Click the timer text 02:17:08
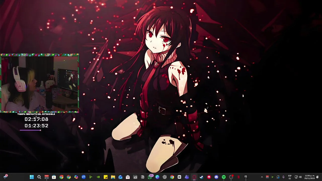This screenshot has width=322, height=181. click(x=36, y=119)
